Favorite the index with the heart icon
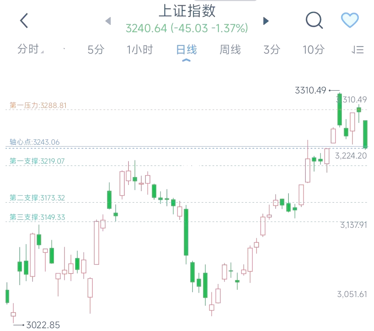 pos(350,20)
